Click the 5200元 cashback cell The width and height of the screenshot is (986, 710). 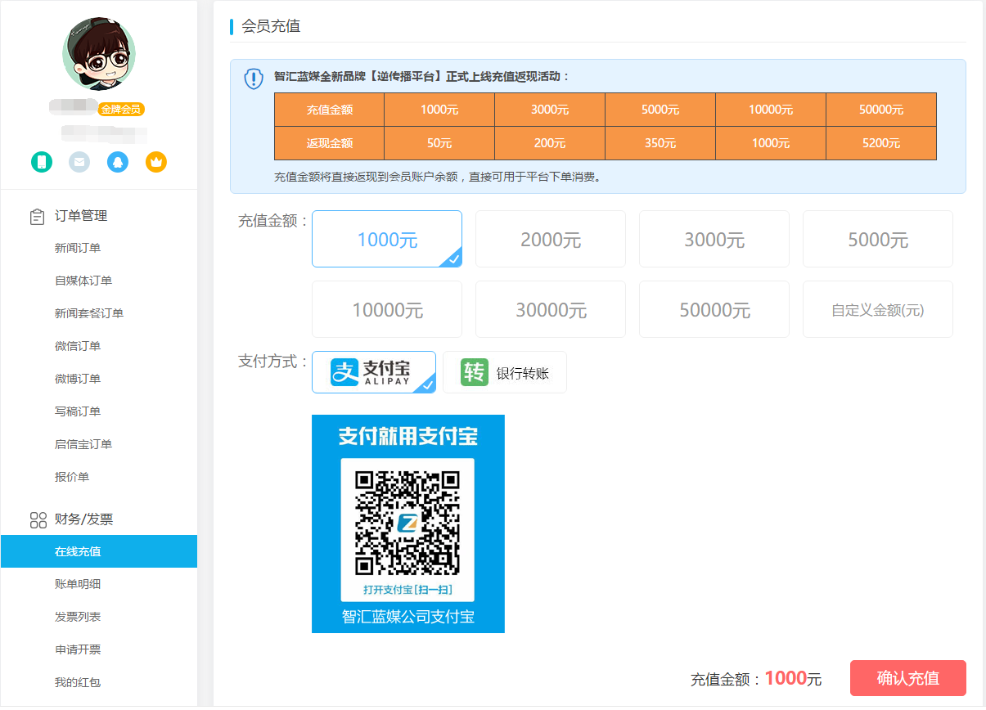point(881,143)
